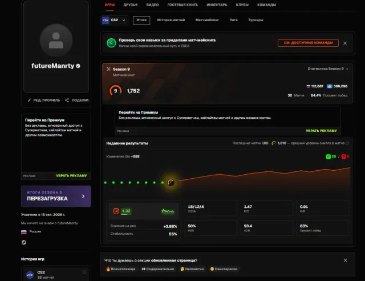Viewport: 365px width, 281px height.
Task: Click УБРАТЬ РЕКЛАМУ in sidebar ad
Action: pyautogui.click(x=71, y=175)
